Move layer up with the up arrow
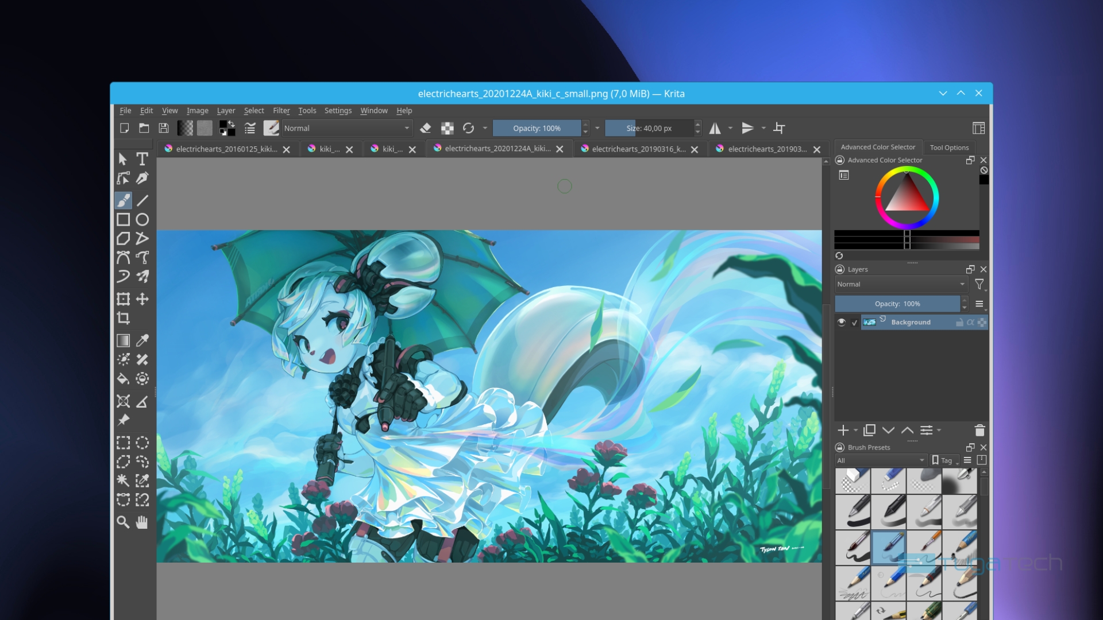 click(x=908, y=431)
